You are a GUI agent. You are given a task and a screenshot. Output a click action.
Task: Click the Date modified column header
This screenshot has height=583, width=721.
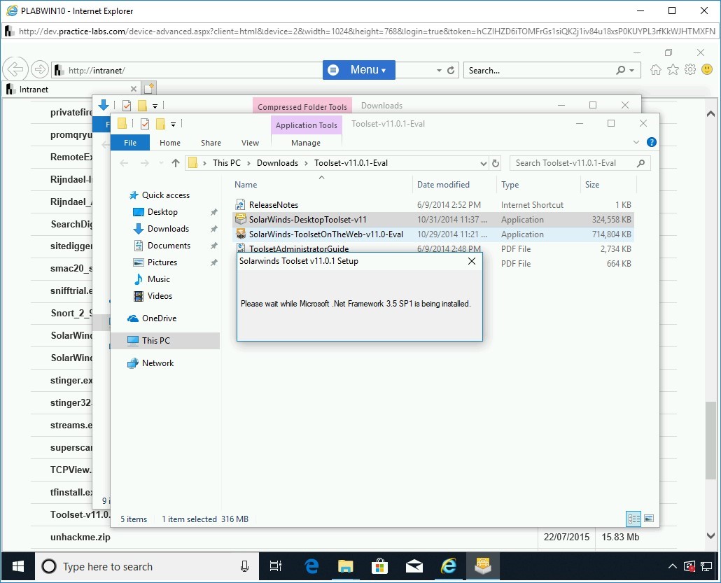click(x=443, y=185)
